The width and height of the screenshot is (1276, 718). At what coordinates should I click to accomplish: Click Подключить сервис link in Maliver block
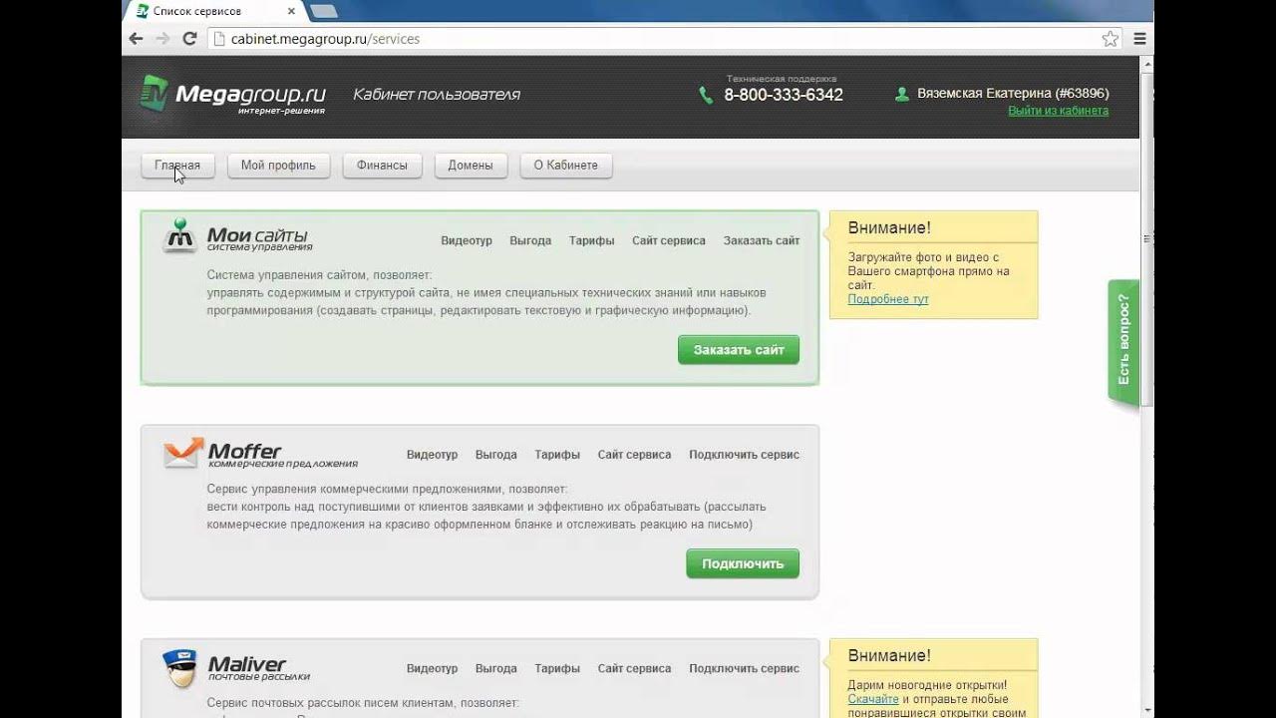pos(744,669)
